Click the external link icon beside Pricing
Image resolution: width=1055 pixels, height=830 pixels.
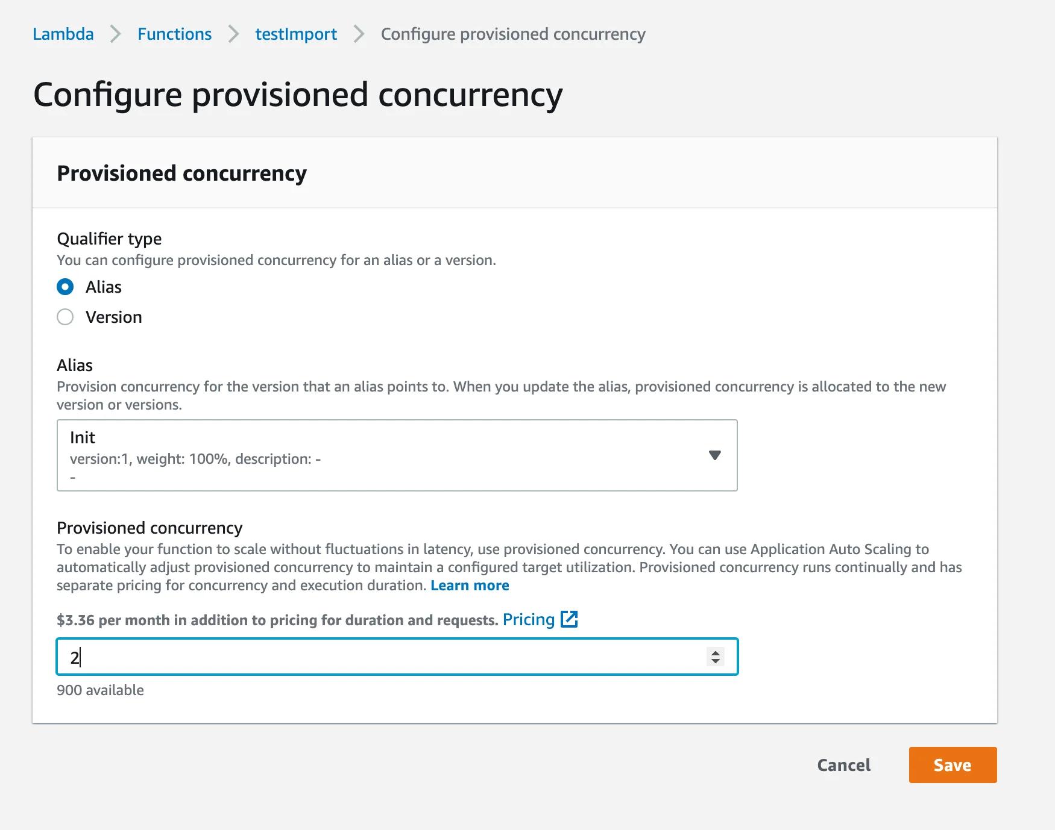[x=569, y=619]
